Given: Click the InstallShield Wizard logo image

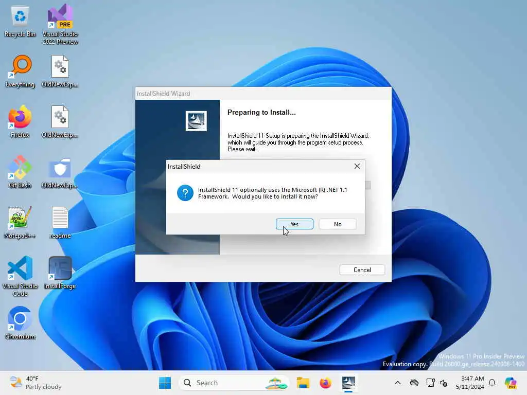Looking at the screenshot, I should pyautogui.click(x=196, y=121).
